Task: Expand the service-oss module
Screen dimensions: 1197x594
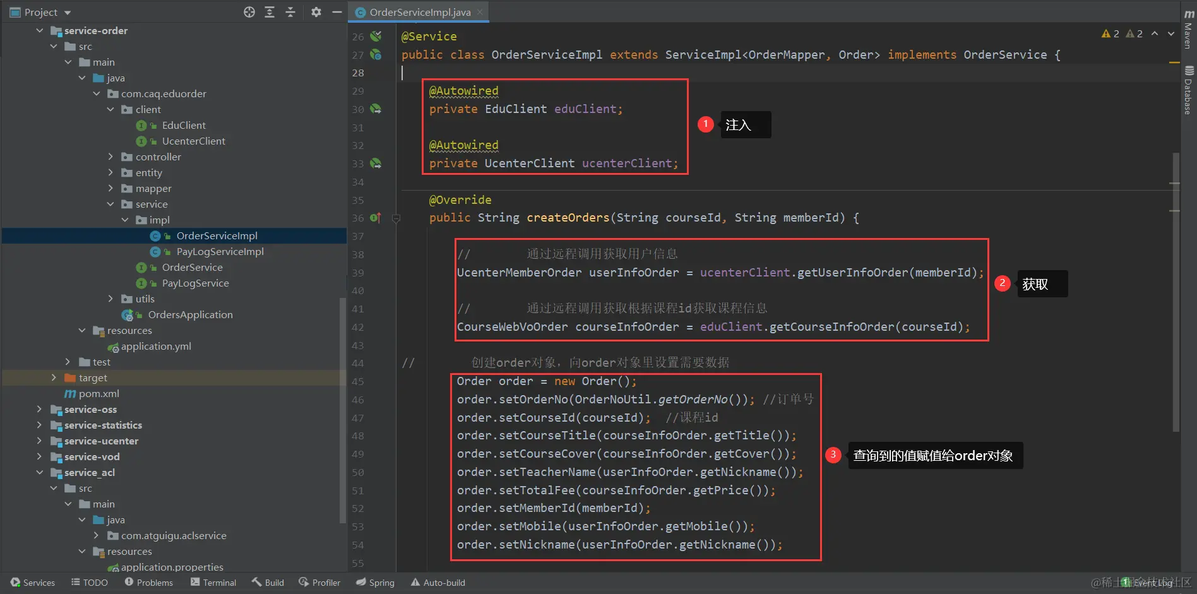Action: pos(40,409)
